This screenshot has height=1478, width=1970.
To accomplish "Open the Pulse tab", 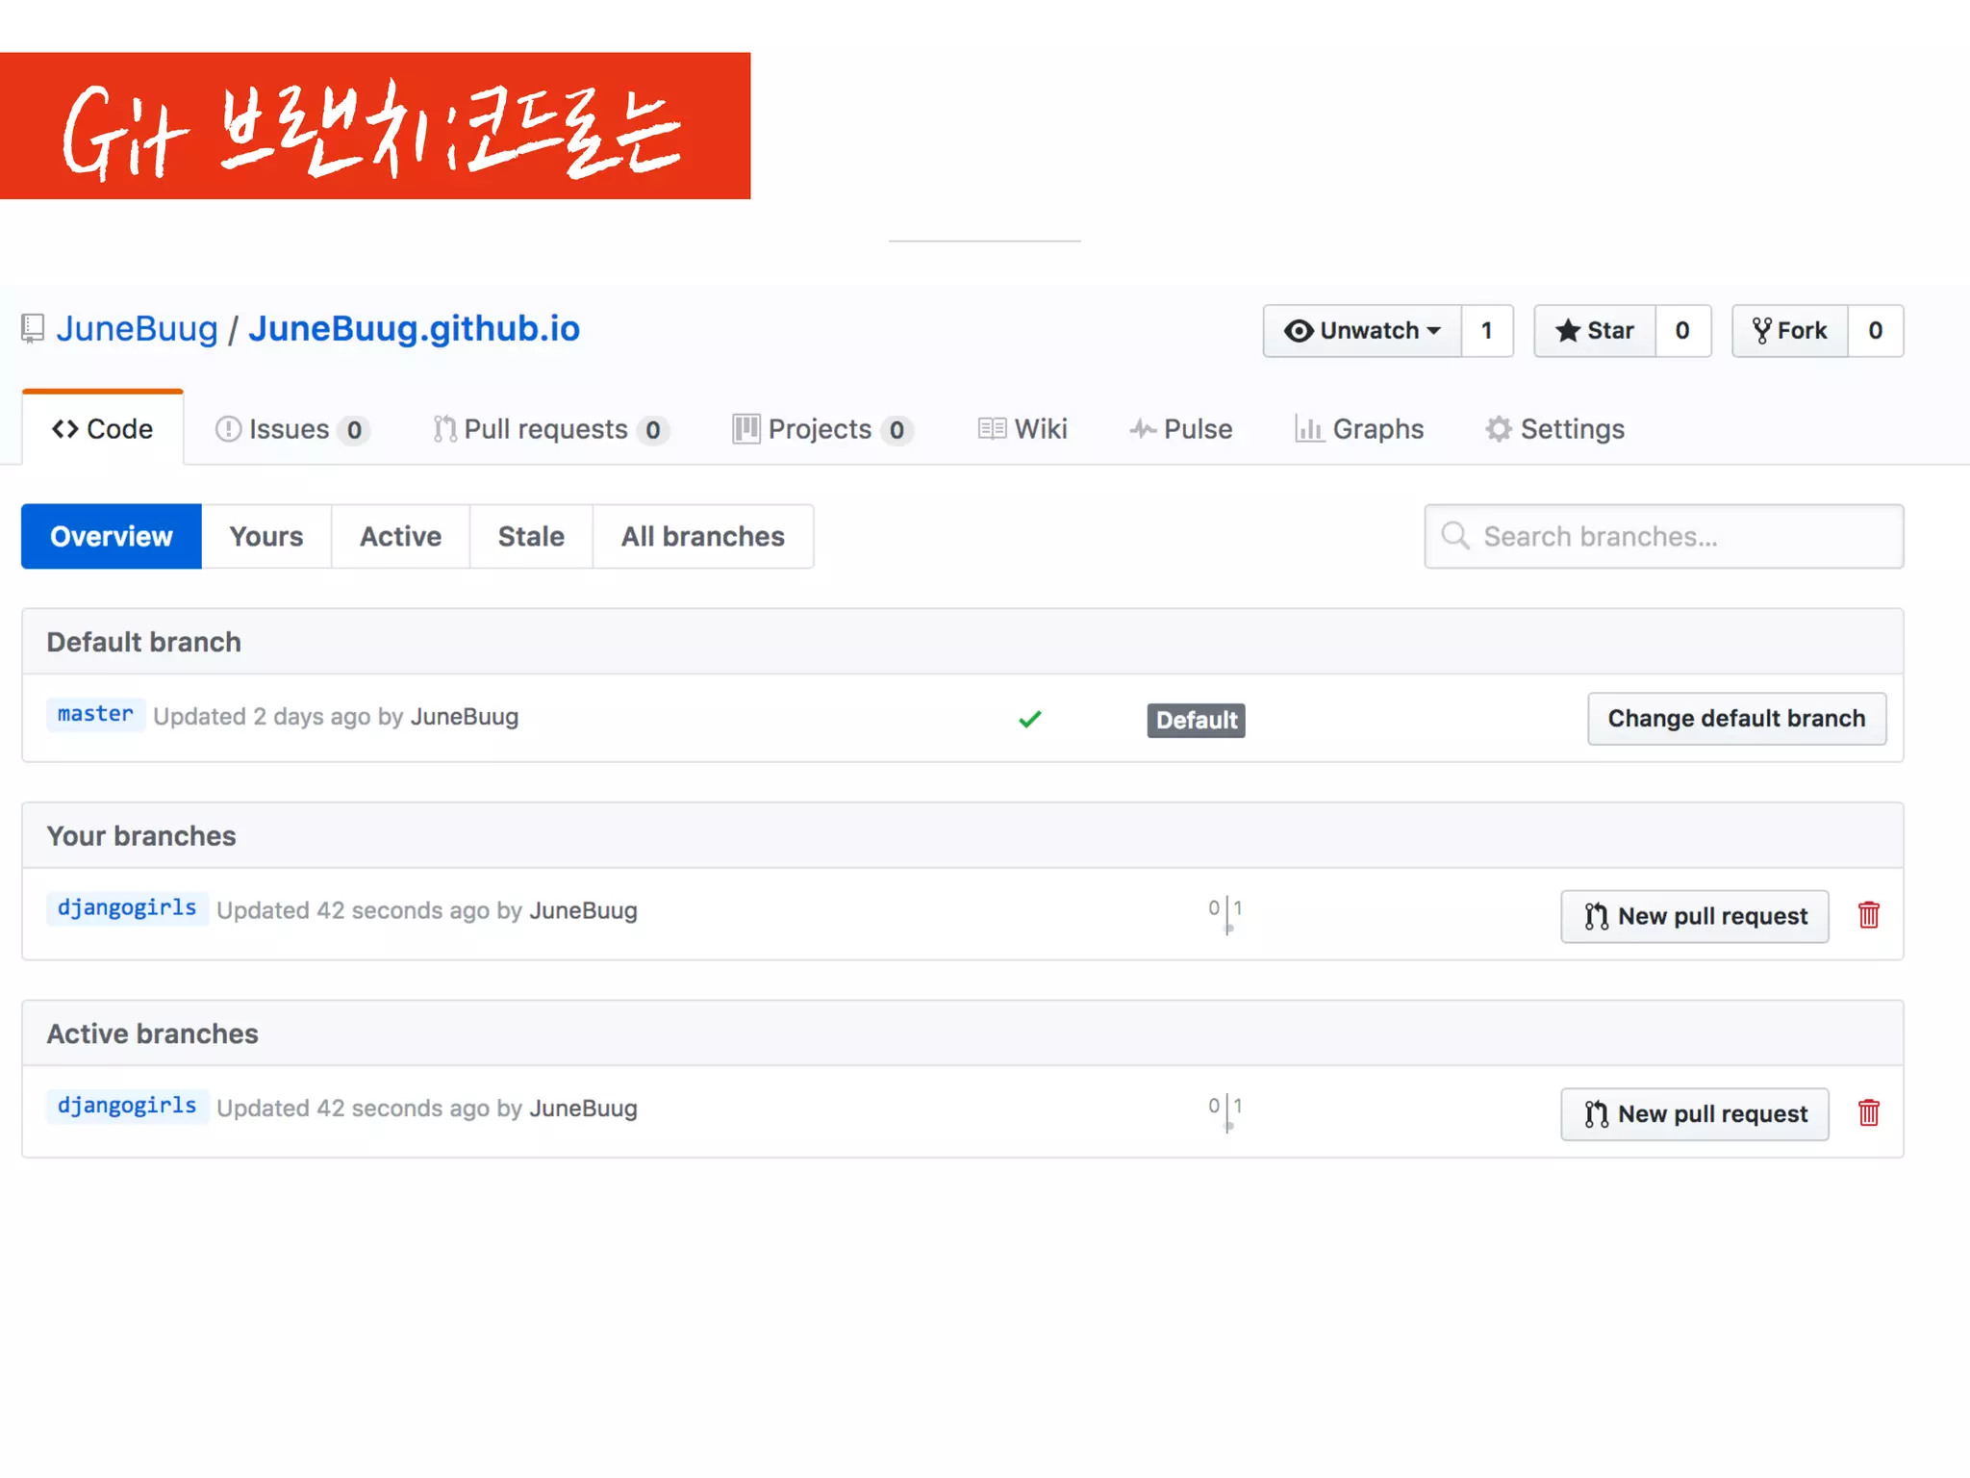I will (1181, 429).
